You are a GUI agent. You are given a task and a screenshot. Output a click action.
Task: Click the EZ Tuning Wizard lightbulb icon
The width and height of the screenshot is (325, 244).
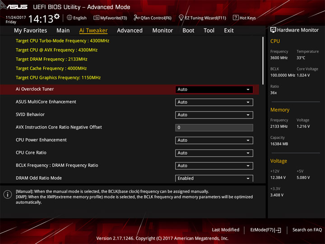pos(181,18)
